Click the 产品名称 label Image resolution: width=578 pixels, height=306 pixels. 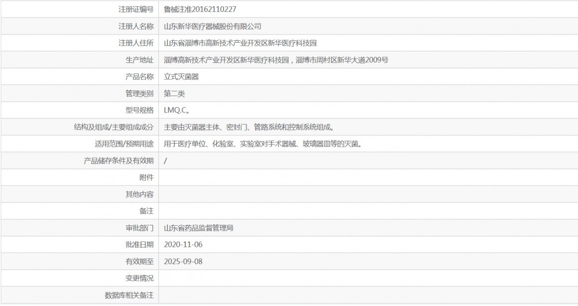(x=139, y=76)
